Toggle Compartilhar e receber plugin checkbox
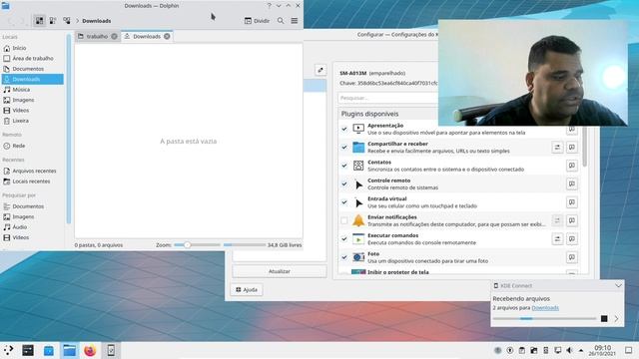639x359 pixels. (344, 147)
